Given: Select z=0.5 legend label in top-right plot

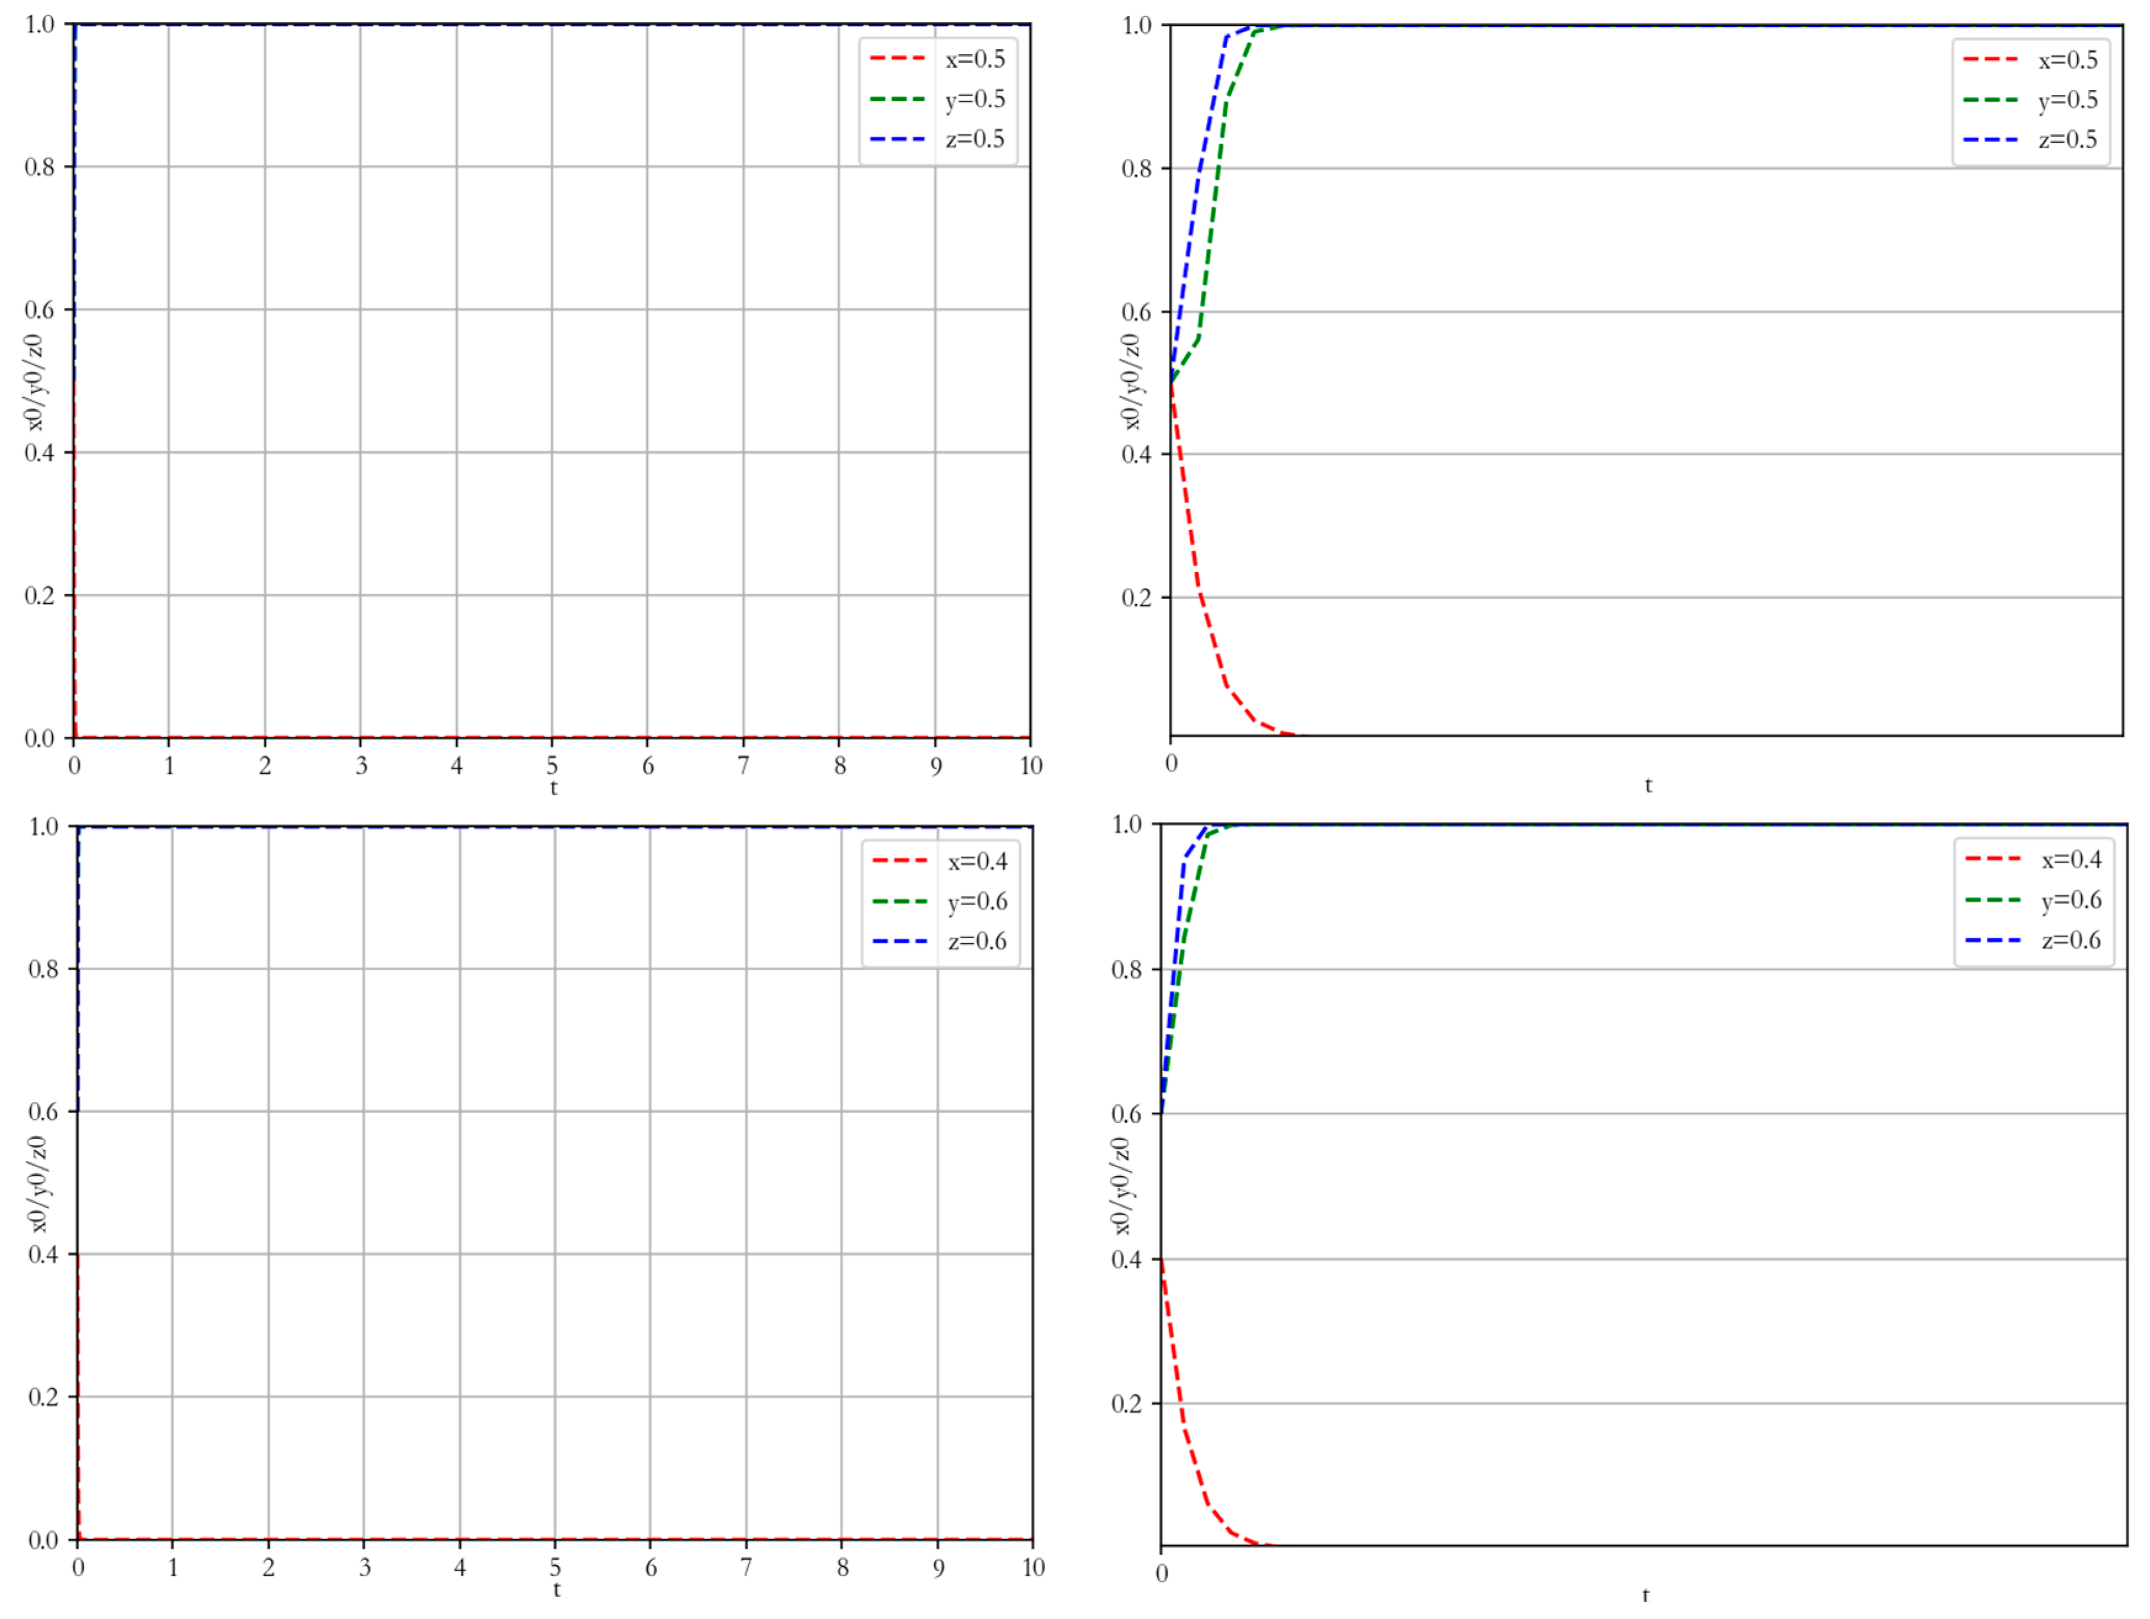Looking at the screenshot, I should (2068, 140).
